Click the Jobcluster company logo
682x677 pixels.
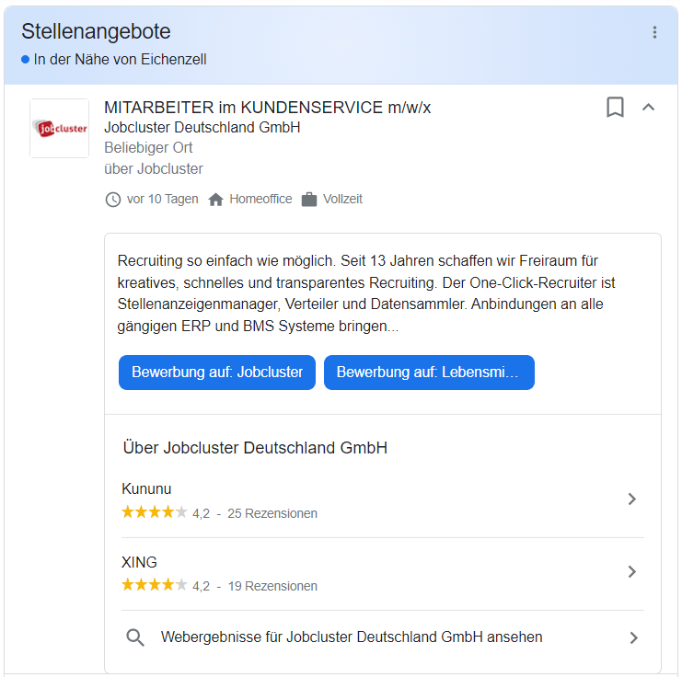[x=60, y=128]
